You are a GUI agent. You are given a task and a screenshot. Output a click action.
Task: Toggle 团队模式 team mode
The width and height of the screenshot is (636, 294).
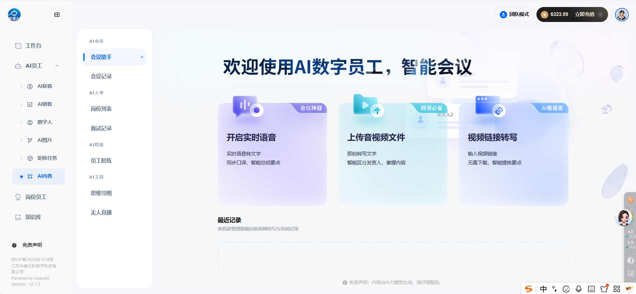(514, 14)
